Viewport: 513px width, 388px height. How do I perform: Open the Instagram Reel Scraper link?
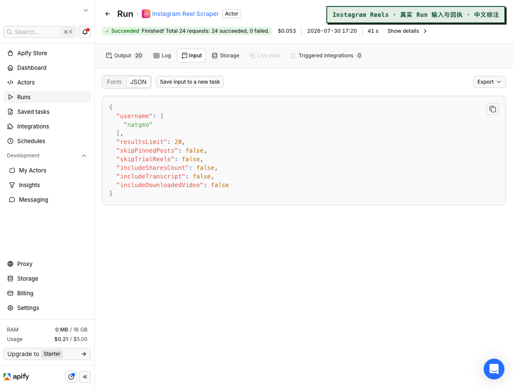[x=185, y=14]
